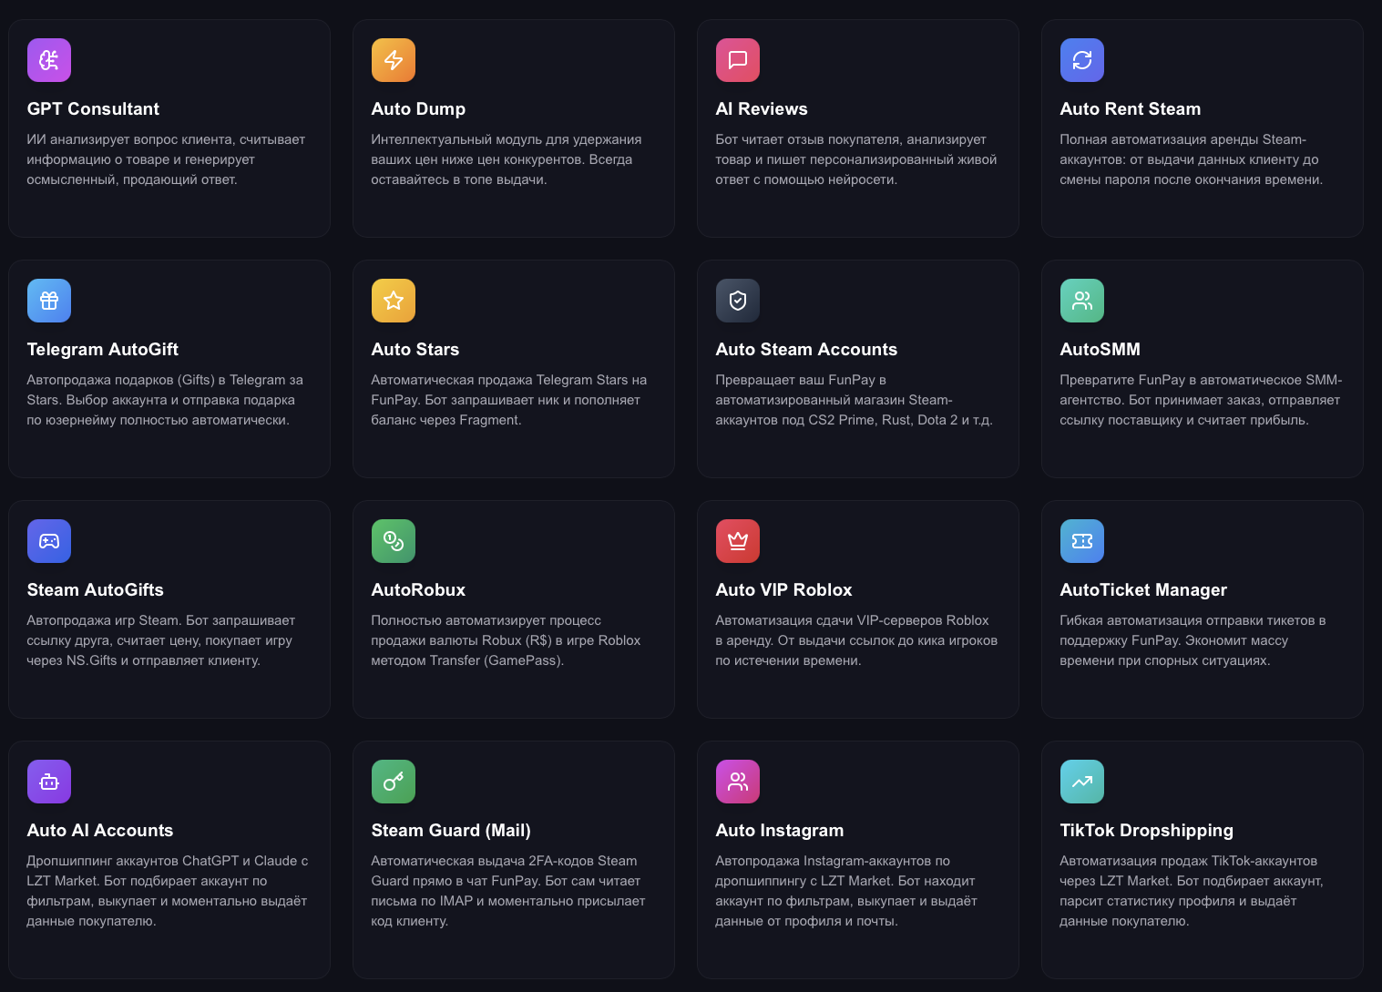Click the description starting 'Полностью автоматизирует процесс'

click(x=506, y=640)
